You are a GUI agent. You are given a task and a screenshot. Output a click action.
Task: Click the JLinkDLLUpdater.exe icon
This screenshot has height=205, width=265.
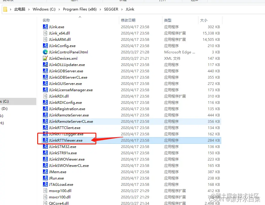click(x=45, y=65)
